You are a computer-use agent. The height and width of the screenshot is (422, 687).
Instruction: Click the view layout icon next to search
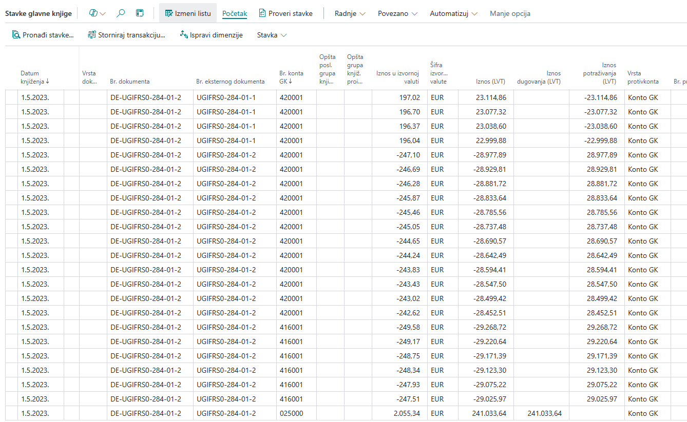[x=140, y=13]
